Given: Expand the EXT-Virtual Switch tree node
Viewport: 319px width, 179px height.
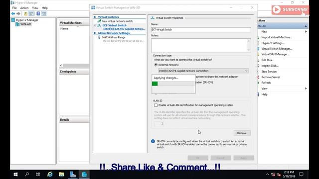Looking at the screenshot, I should pos(95,25).
